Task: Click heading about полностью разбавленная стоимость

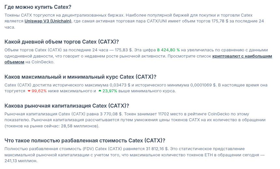Action: click(x=85, y=141)
